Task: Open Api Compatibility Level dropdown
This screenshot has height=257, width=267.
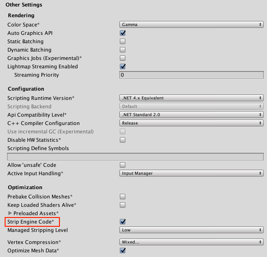Action: 191,115
